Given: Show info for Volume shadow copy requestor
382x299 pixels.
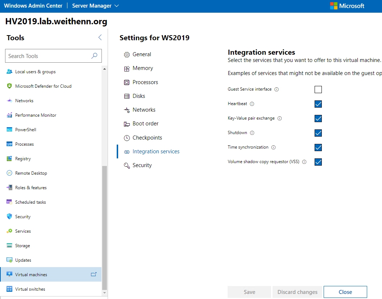Looking at the screenshot, I should 304,162.
